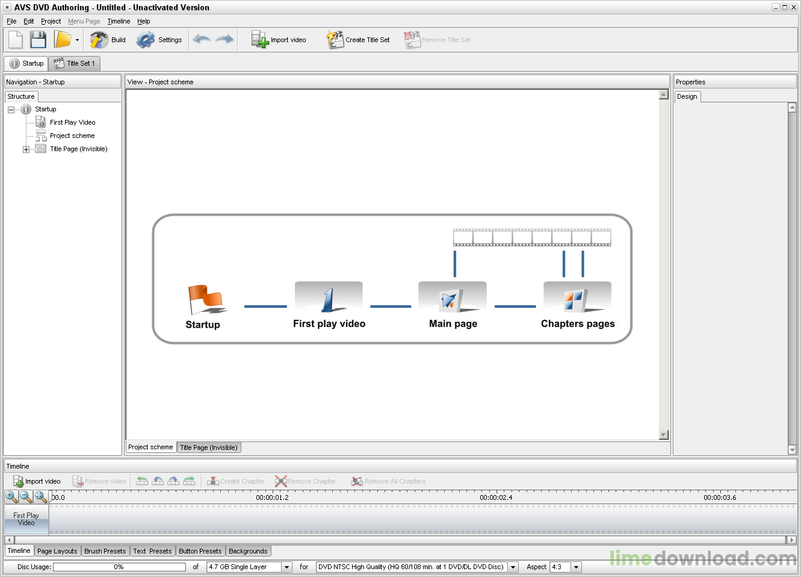Click the timeline zoom in magnifier
Screen dimensions: 801x577
(x=11, y=497)
